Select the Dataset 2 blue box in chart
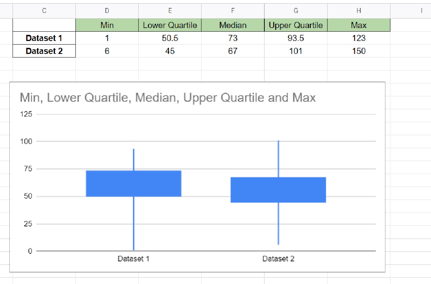 pyautogui.click(x=278, y=190)
